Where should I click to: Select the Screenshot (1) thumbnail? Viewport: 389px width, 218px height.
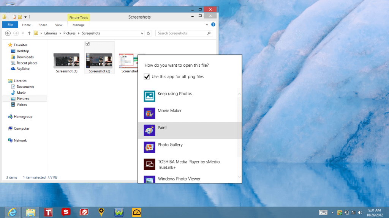66,61
